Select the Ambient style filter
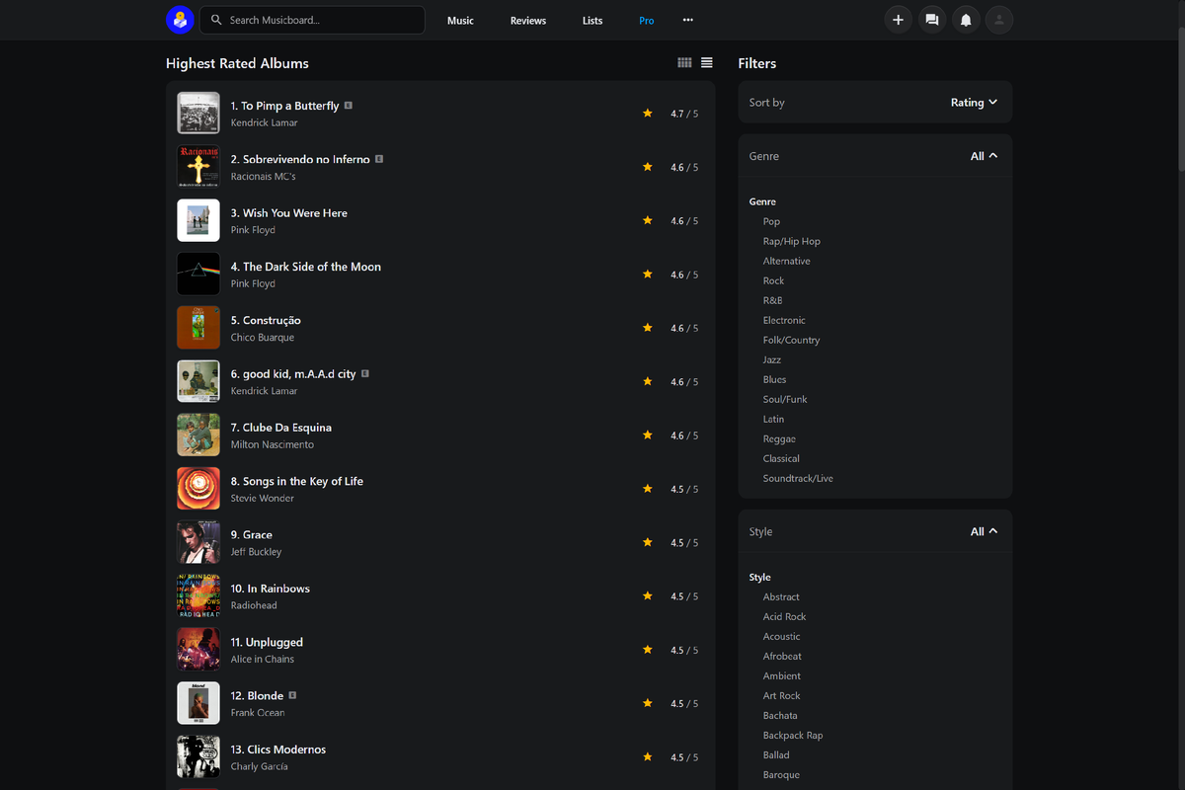The width and height of the screenshot is (1185, 790). point(781,676)
